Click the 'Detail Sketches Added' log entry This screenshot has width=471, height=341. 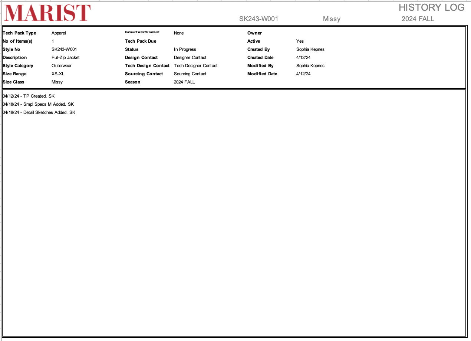coord(39,112)
